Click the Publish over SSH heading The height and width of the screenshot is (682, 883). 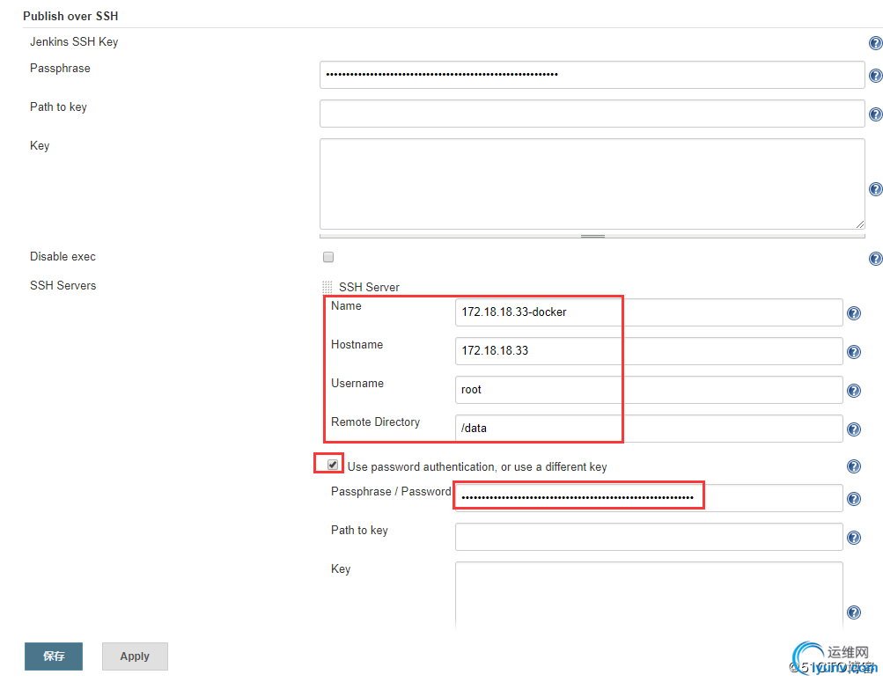click(x=70, y=16)
